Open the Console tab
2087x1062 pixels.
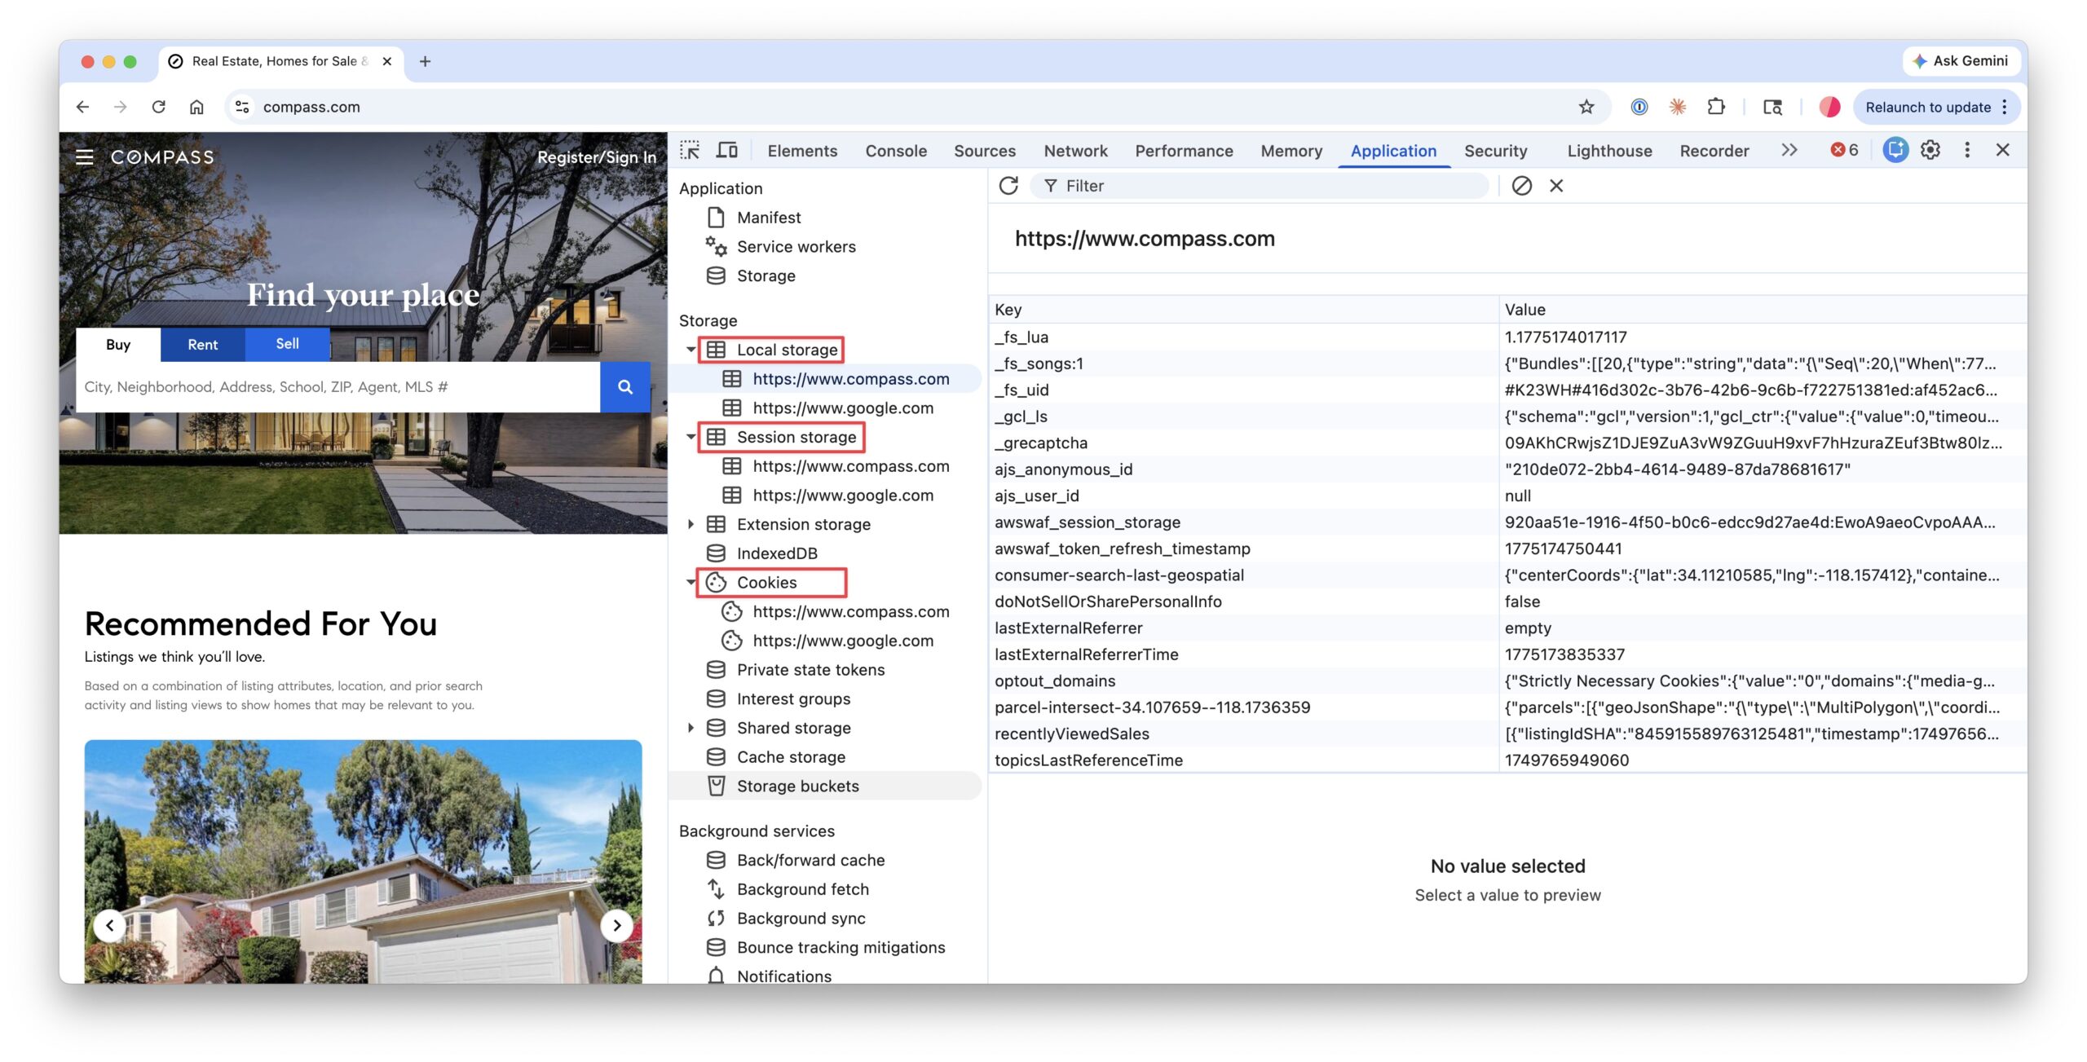[x=895, y=151]
